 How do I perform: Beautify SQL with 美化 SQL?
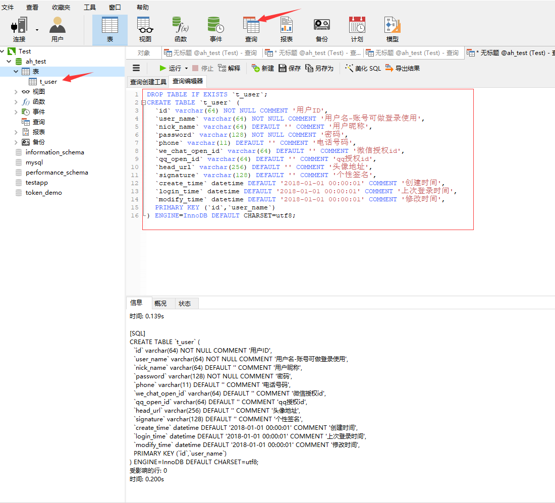pyautogui.click(x=363, y=68)
